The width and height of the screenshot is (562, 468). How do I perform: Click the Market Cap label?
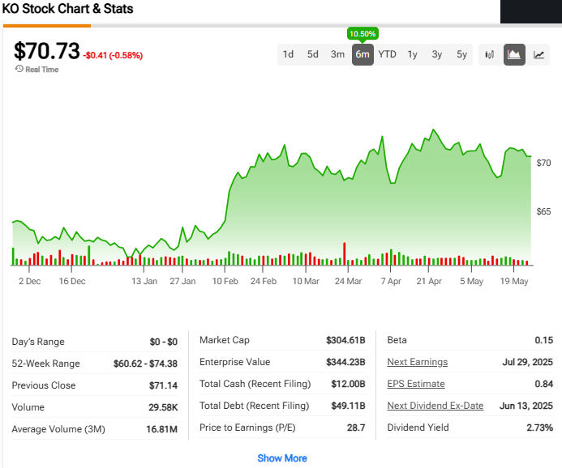click(x=225, y=340)
